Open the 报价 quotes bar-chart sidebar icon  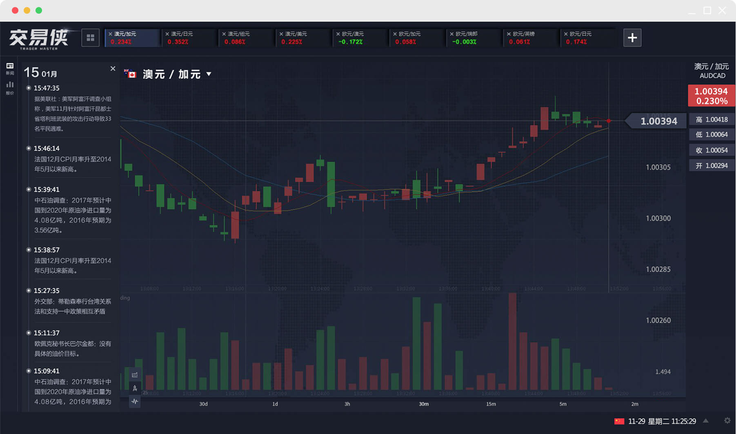[10, 88]
